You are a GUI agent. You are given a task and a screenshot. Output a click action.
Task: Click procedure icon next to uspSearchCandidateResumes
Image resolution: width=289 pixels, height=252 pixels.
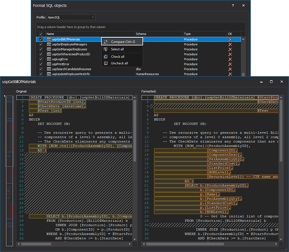[x=49, y=69]
